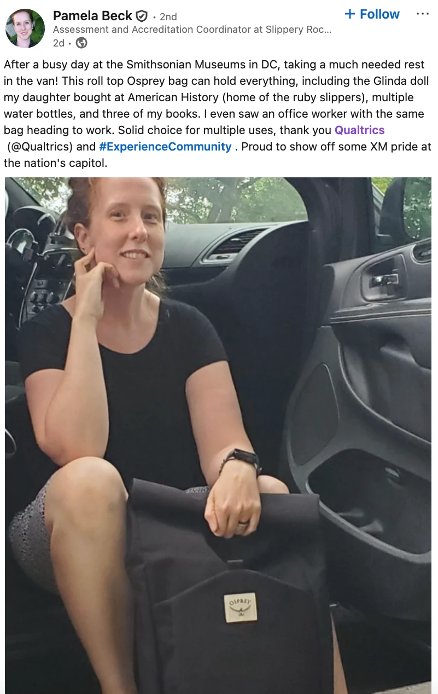Viewport: 438px width, 694px height.
Task: Click the Assessment and Accreditation Coordinator headline
Action: pos(192,30)
